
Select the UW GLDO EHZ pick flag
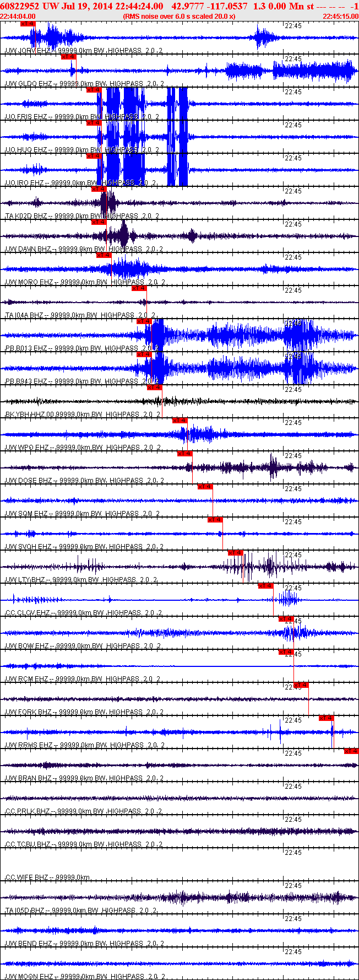[68, 57]
